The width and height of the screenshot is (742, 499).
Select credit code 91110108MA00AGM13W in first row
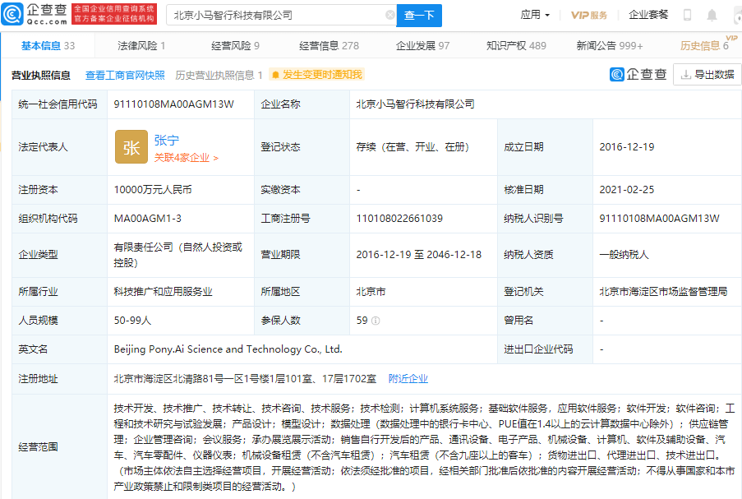[x=173, y=104]
